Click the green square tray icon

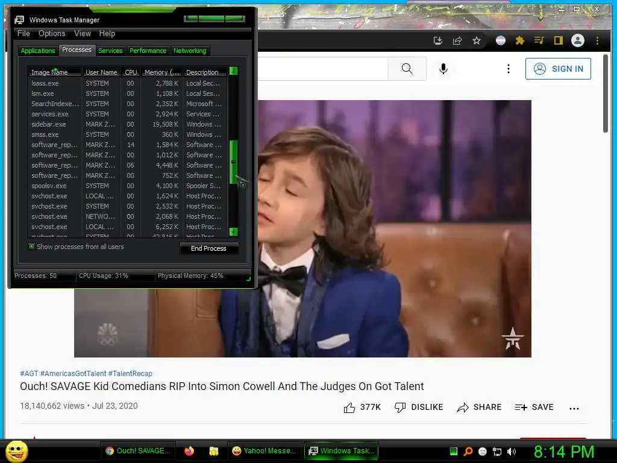coord(454,451)
